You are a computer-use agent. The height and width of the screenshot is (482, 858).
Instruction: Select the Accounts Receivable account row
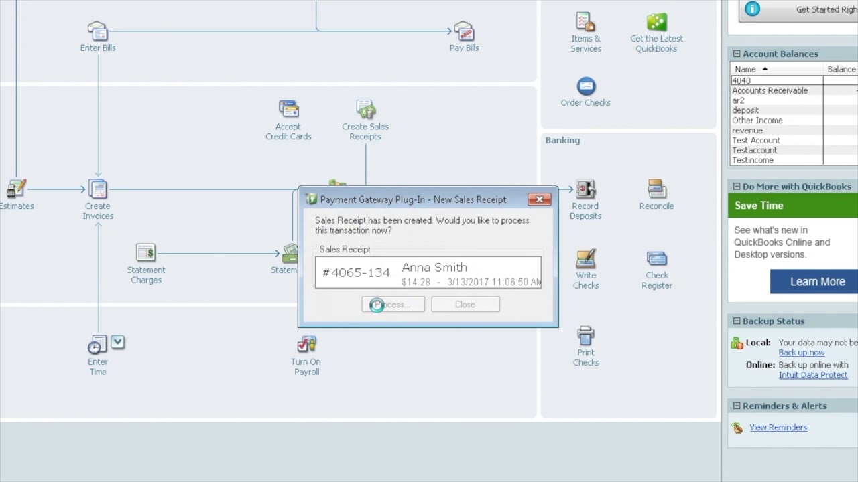(794, 90)
